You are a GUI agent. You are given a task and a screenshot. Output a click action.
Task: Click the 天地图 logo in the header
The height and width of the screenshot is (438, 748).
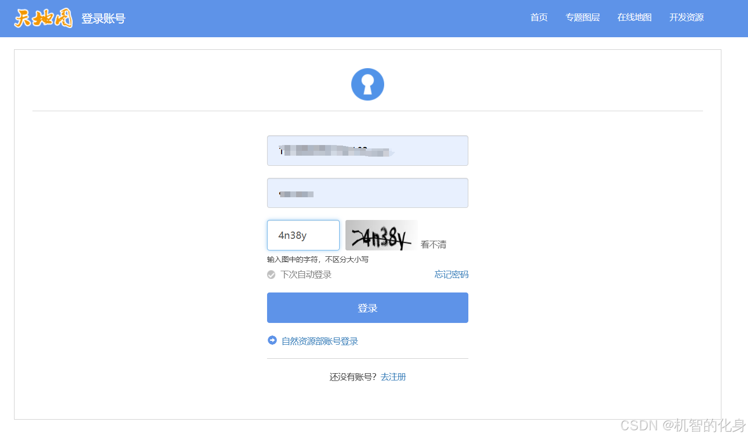pos(43,18)
